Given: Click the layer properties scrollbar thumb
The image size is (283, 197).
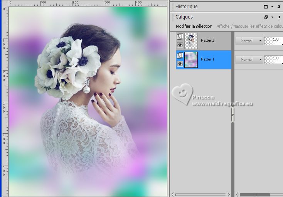Looking at the screenshot, I should 255,194.
